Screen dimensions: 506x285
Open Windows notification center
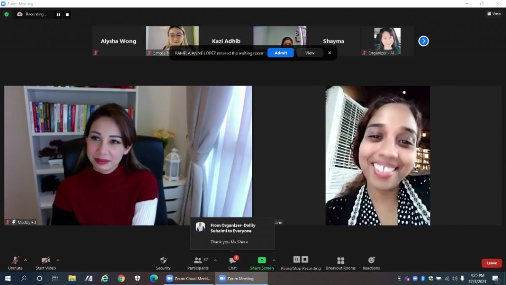click(496, 278)
